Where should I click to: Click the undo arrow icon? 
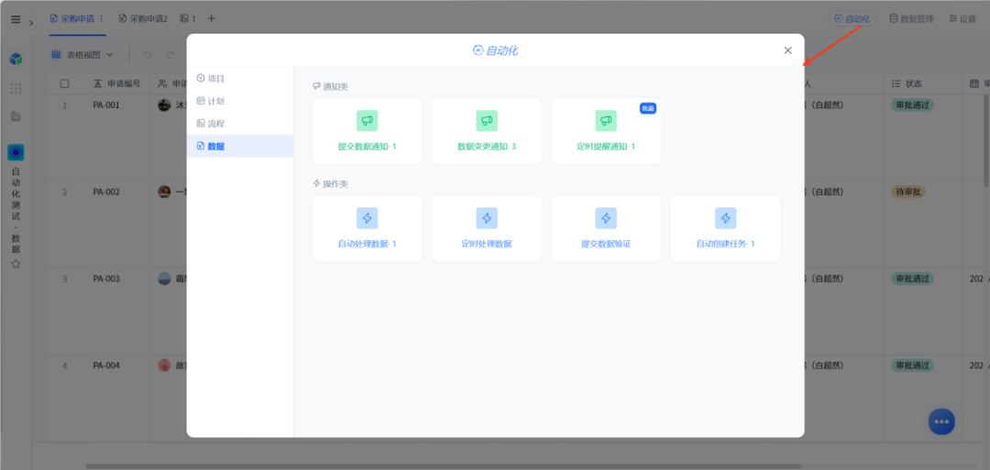point(147,55)
